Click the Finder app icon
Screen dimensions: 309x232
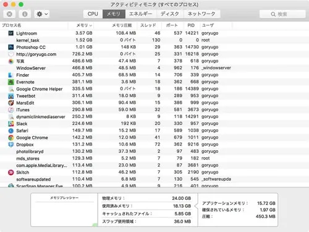(x=11, y=75)
